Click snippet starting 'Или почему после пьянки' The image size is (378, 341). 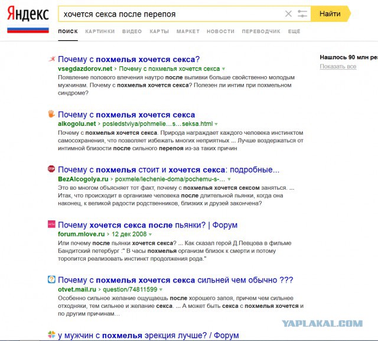175,251
